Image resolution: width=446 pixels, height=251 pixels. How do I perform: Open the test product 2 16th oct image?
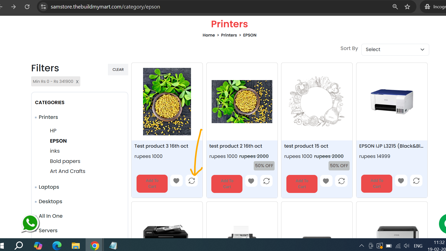tap(242, 102)
